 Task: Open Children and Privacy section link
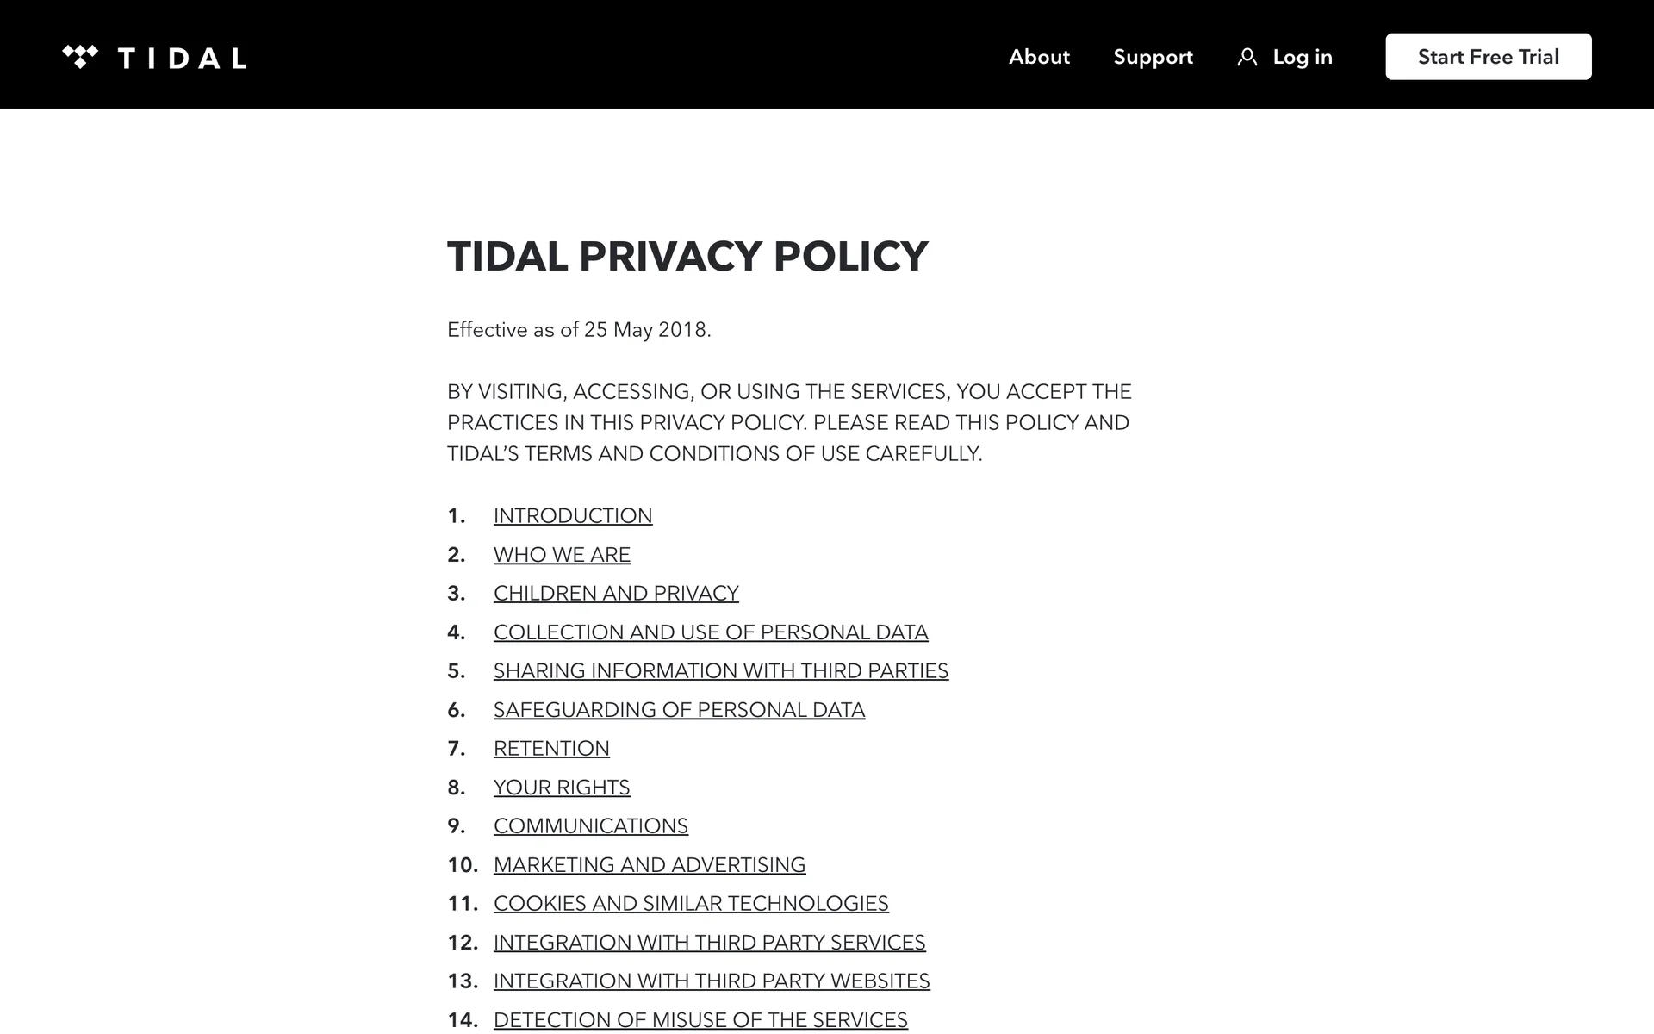point(616,593)
